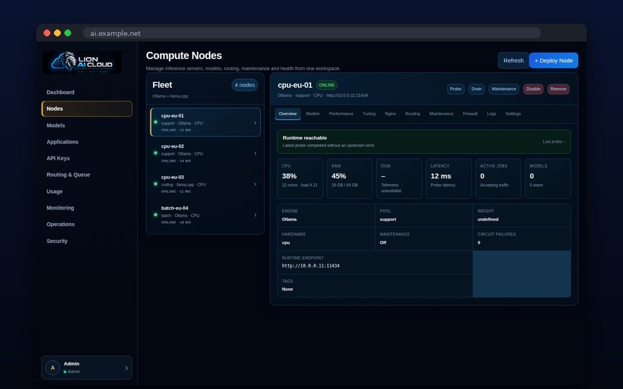Open Usage in sidebar
This screenshot has height=389, width=623.
87,191
